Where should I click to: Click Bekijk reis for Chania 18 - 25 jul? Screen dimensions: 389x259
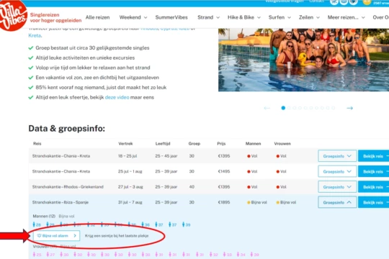click(x=374, y=156)
